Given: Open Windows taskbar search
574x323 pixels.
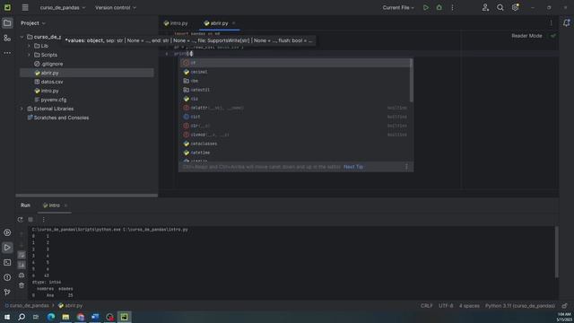Looking at the screenshot, I should click(x=22, y=317).
